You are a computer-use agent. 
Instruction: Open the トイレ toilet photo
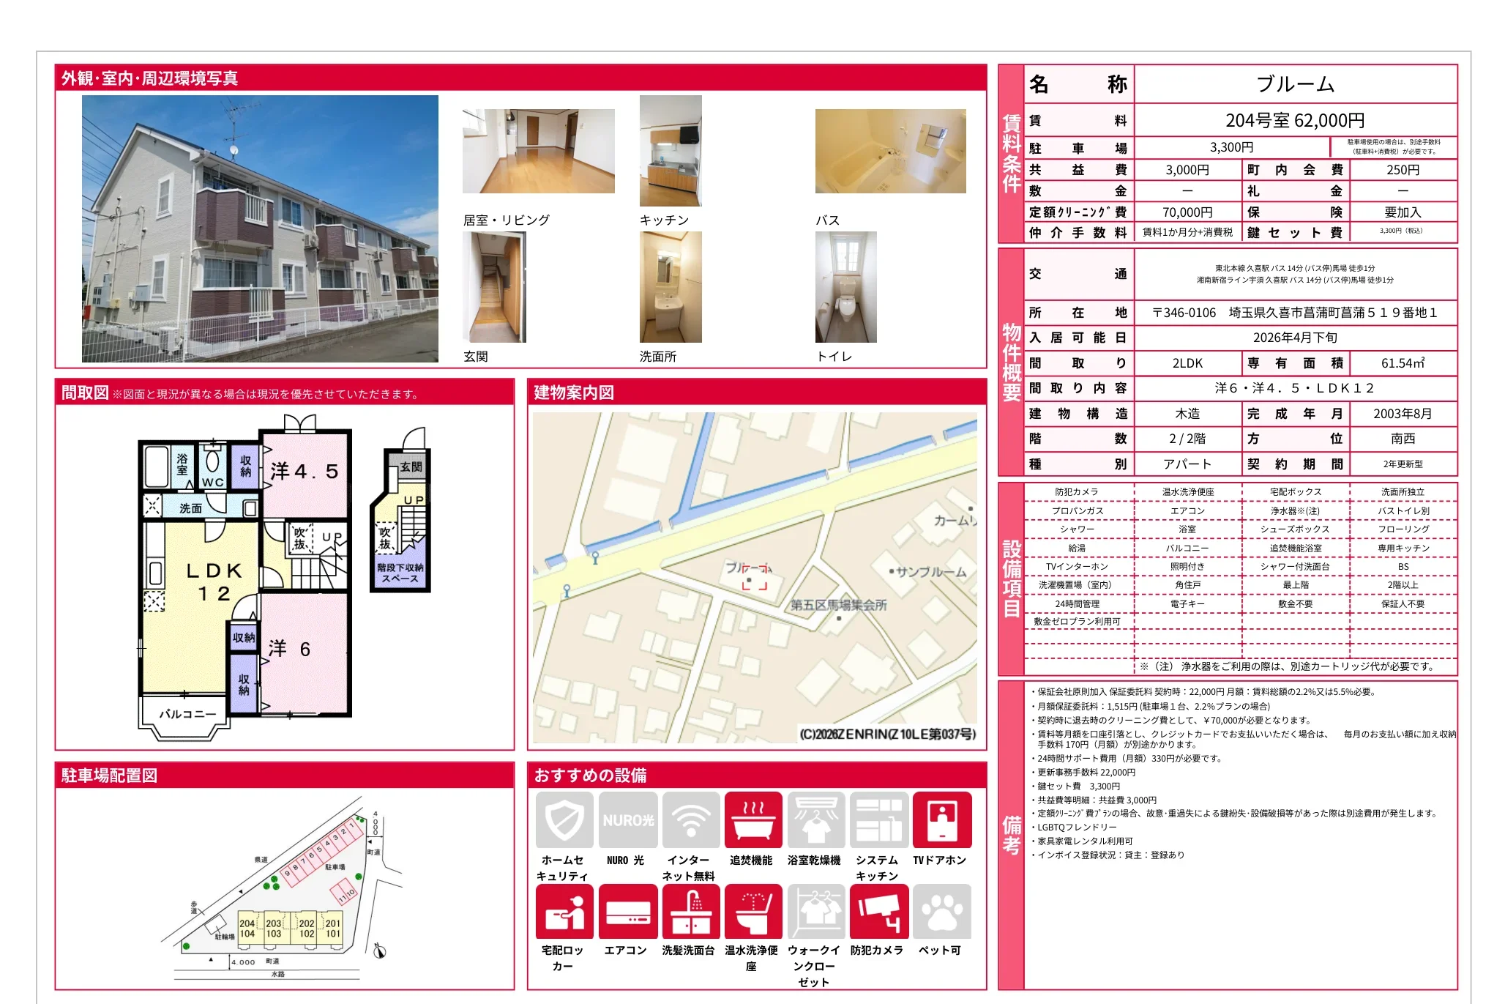coord(845,287)
